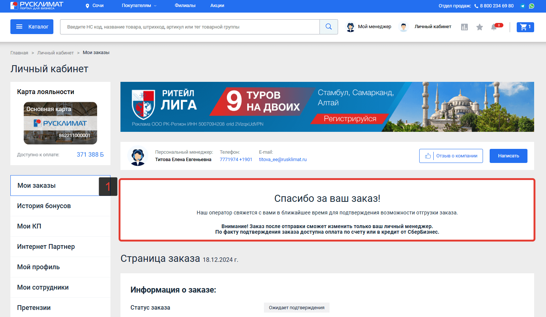Click the Спасибо за ваш заказ! heading
This screenshot has height=317, width=546.
327,198
